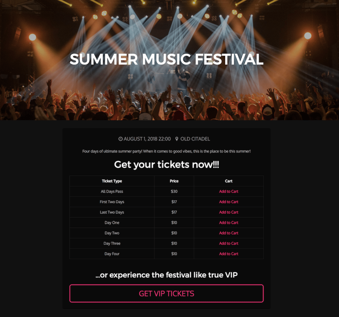Select the OLD CITADEL venue label
339x317 pixels.
pyautogui.click(x=195, y=139)
